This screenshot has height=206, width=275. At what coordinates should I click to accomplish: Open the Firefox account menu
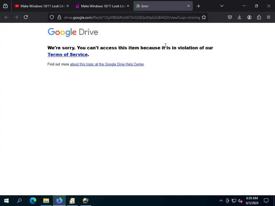point(249,17)
